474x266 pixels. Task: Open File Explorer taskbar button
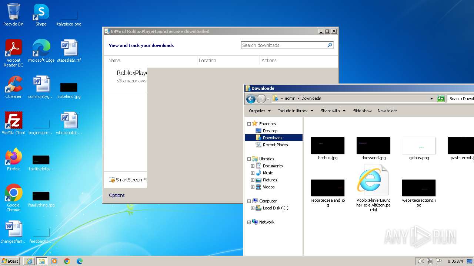tap(42, 261)
